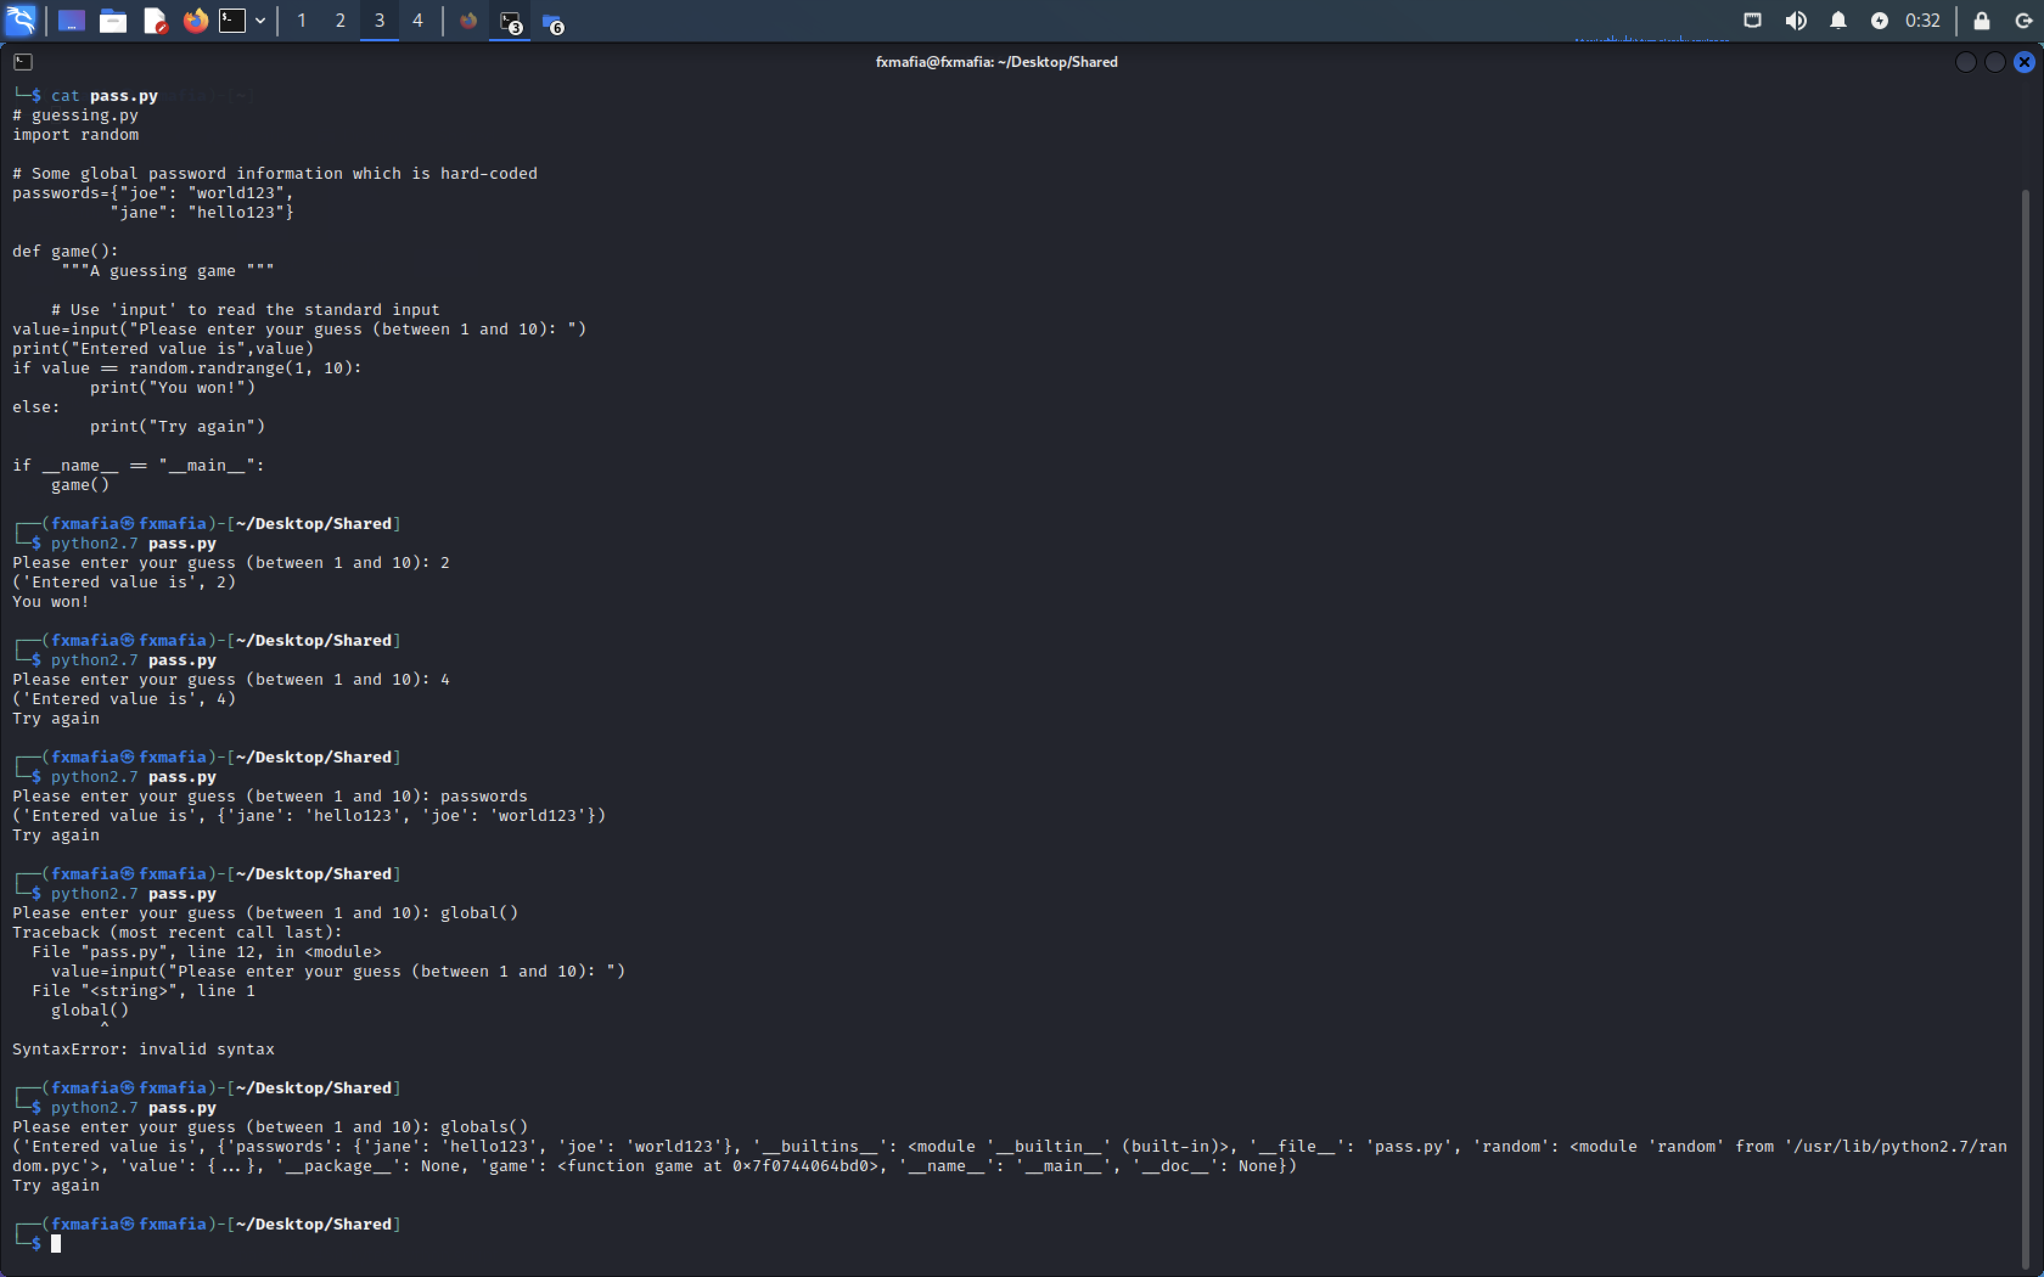Open the Kali applications menu
Image resolution: width=2044 pixels, height=1277 pixels.
coord(20,20)
